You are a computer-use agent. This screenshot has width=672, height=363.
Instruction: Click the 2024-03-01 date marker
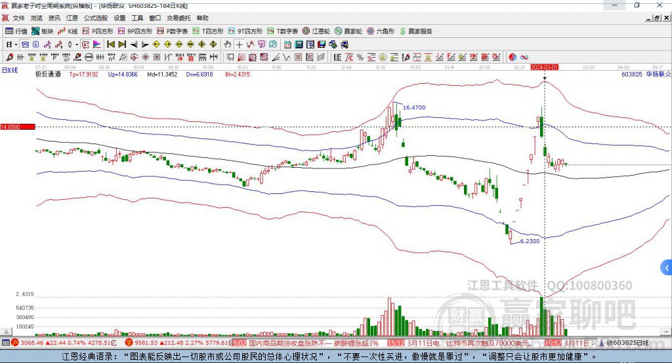[544, 67]
